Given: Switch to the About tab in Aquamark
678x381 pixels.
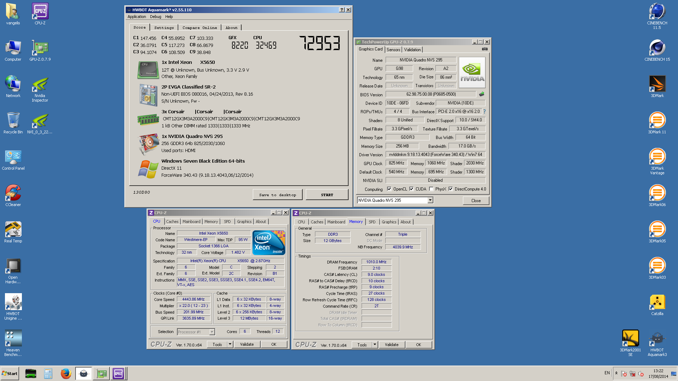Looking at the screenshot, I should 231,28.
